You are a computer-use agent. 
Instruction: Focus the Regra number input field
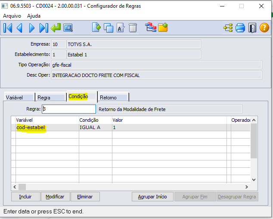pos(69,109)
